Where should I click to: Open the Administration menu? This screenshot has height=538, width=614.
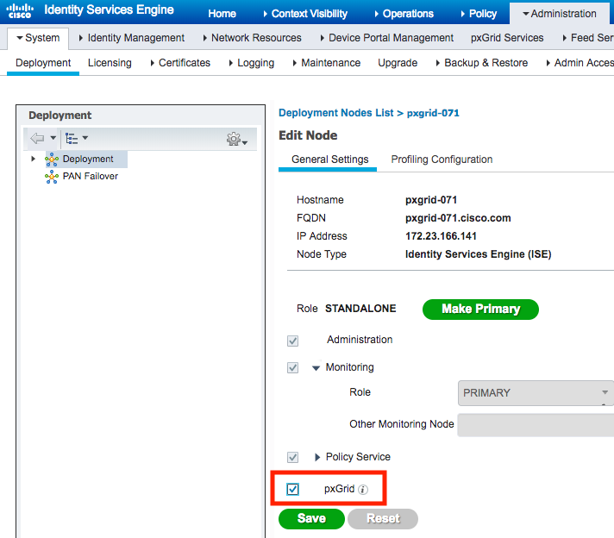tap(559, 14)
